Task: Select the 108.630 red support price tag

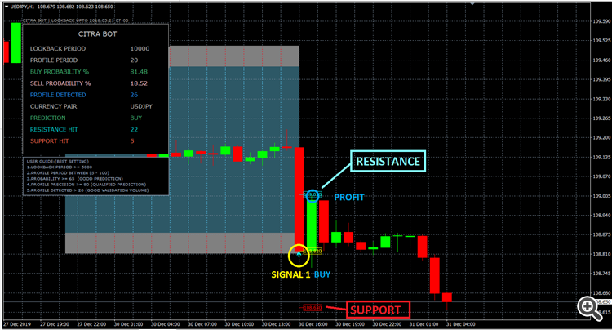Action: click(x=313, y=308)
